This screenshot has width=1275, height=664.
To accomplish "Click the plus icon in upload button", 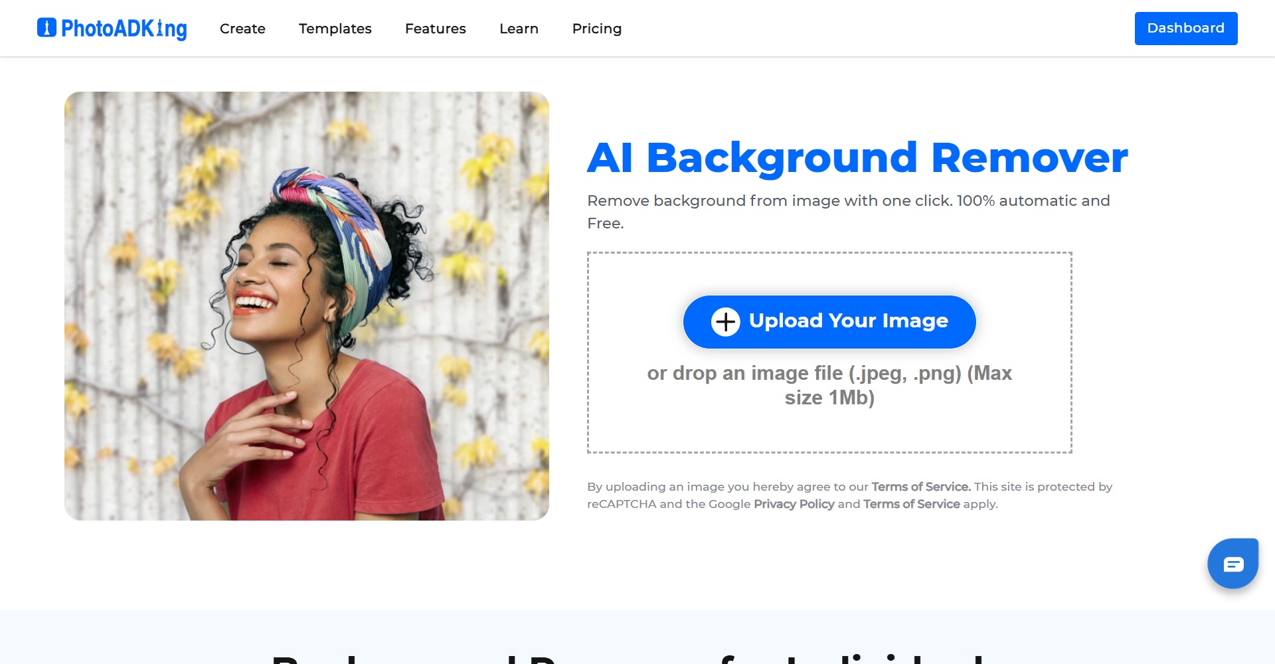I will tap(725, 322).
